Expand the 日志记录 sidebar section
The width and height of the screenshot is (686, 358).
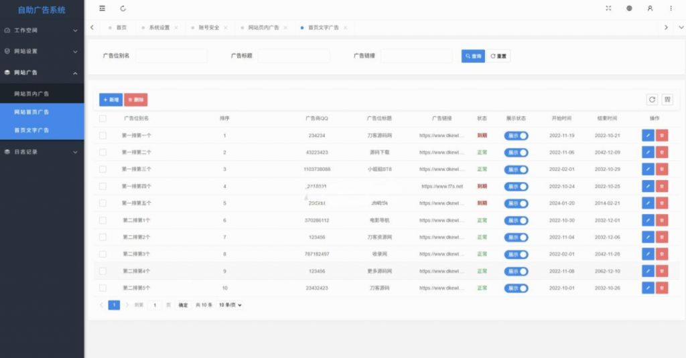click(42, 152)
